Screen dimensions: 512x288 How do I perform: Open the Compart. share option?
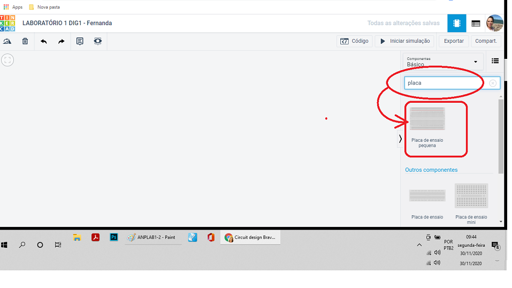pos(486,41)
